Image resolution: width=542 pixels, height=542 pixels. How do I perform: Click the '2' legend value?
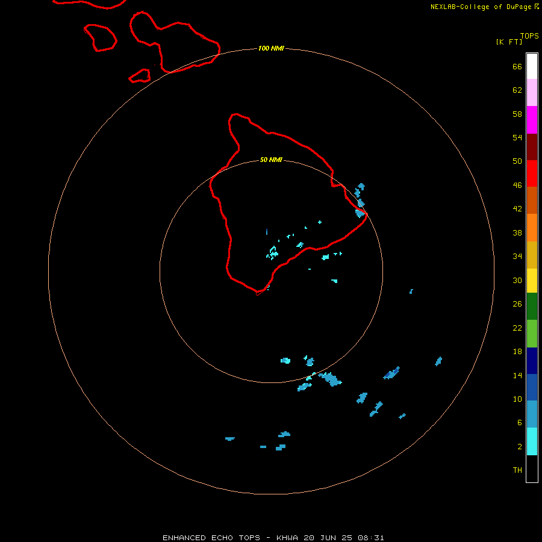click(520, 447)
